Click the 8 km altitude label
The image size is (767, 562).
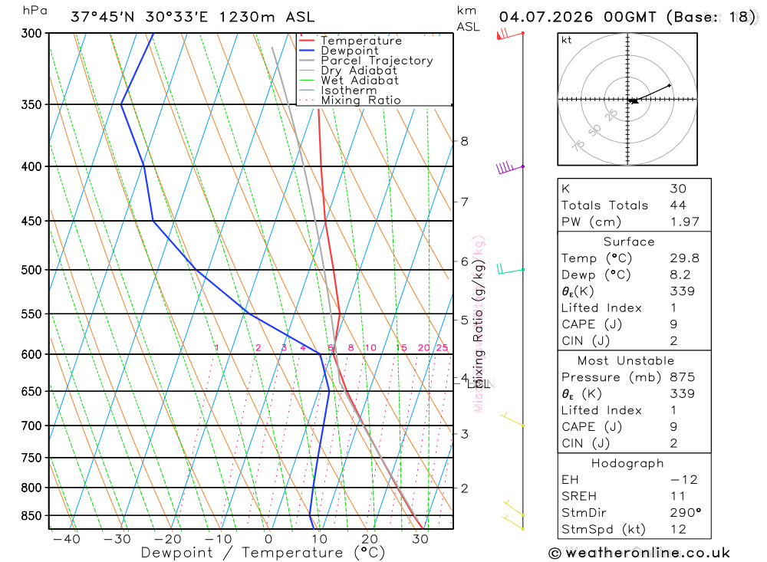pyautogui.click(x=464, y=141)
